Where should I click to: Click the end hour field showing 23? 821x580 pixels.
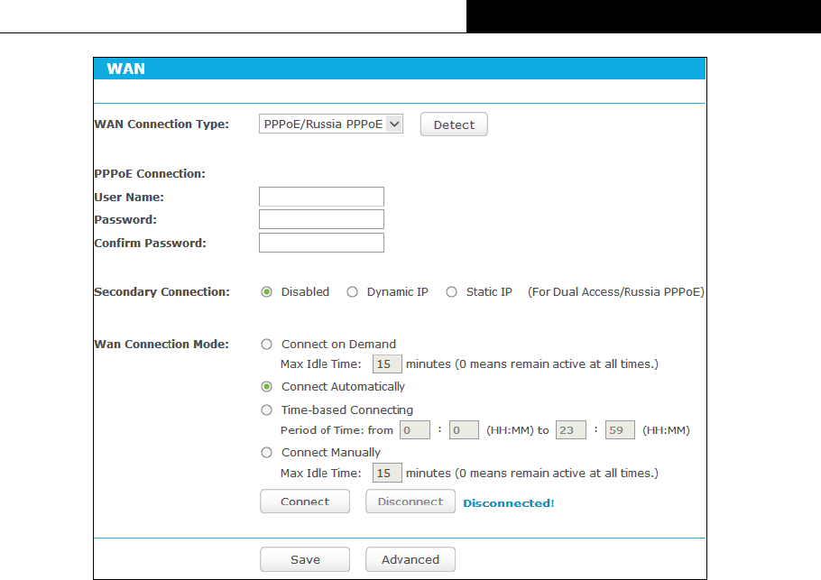571,429
